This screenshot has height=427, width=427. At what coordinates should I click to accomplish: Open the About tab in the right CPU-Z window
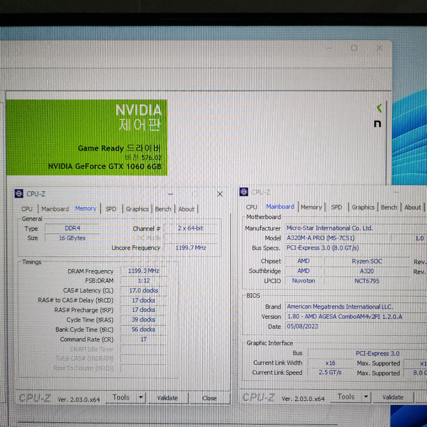pos(413,207)
